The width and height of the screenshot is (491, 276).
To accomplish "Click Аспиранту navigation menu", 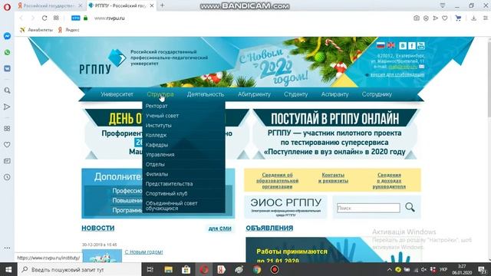I will pos(334,94).
